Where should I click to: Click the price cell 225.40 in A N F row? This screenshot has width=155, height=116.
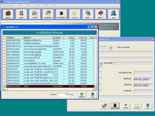coord(69,69)
